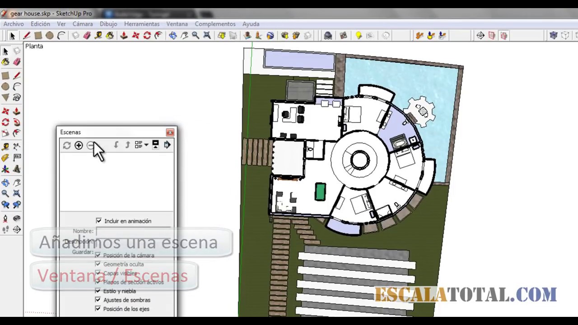Open Dynamic Component Options
578x325 pixels.
tap(431, 36)
